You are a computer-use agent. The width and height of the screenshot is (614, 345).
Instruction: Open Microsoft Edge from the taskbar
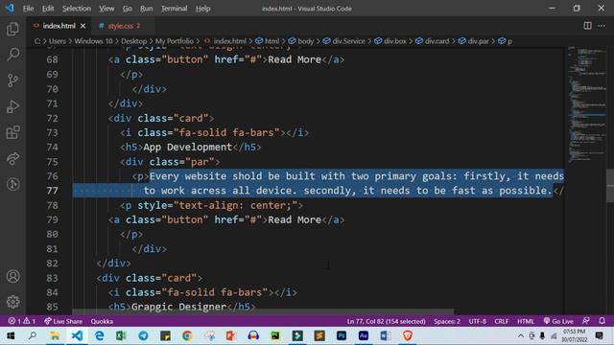coord(99,335)
